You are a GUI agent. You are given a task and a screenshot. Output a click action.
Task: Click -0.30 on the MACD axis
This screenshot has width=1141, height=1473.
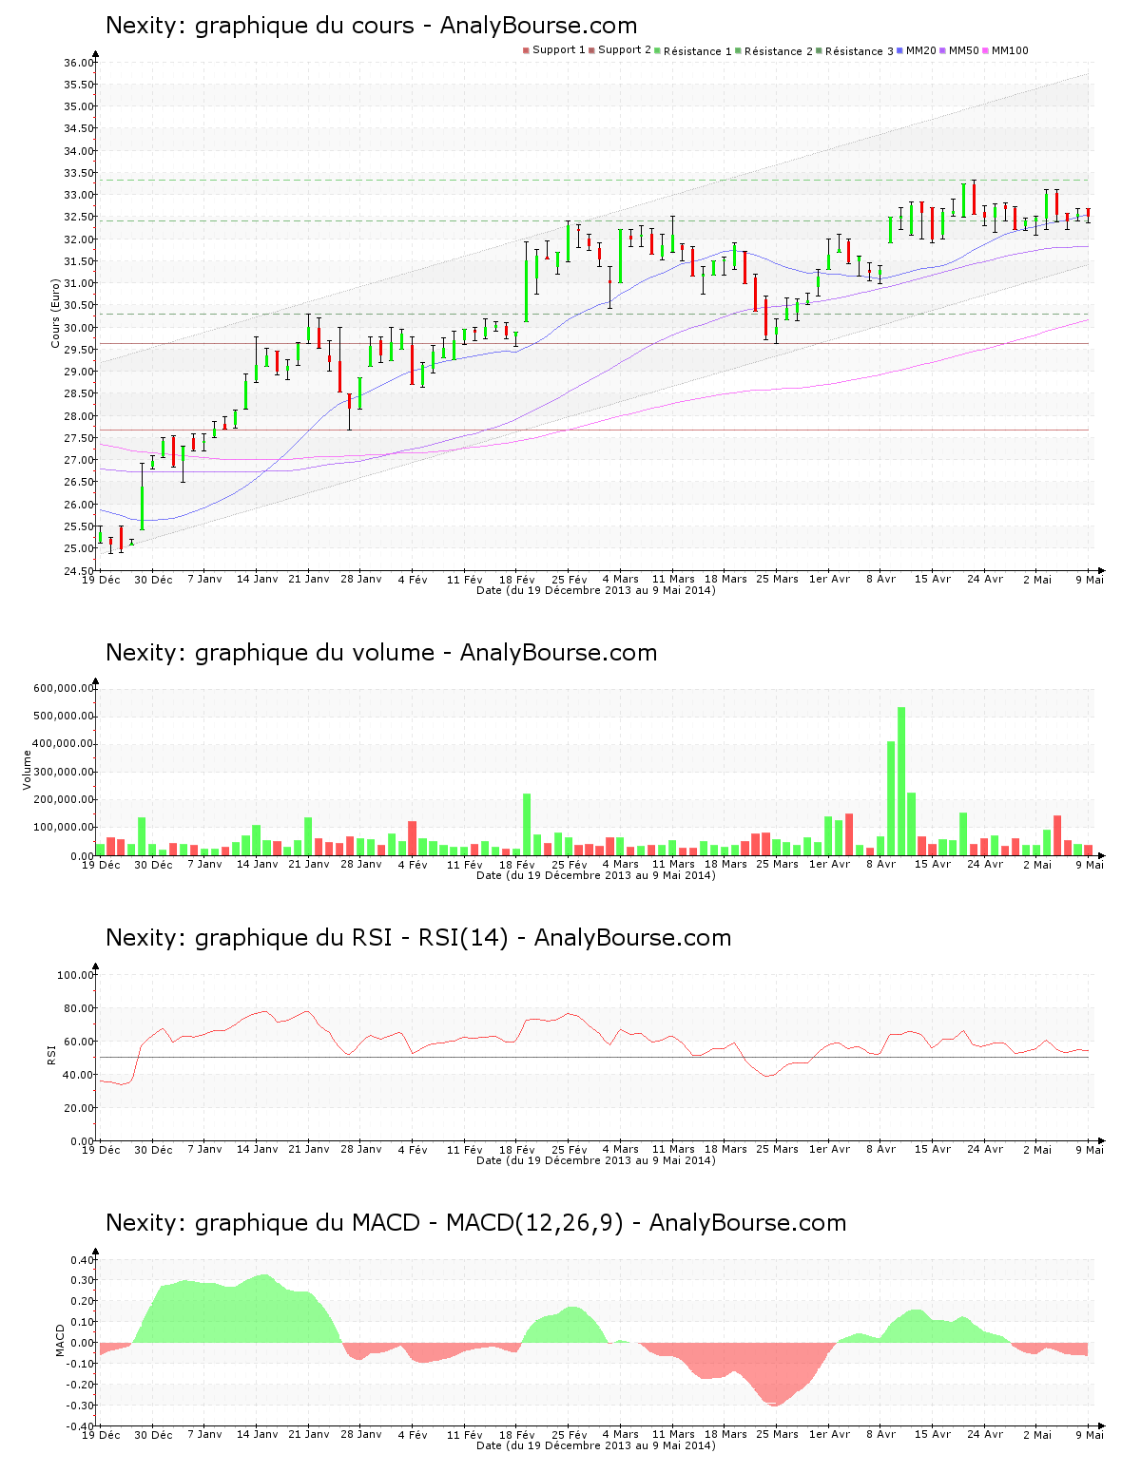point(80,1406)
